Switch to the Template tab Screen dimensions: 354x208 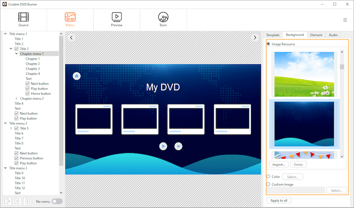coord(273,35)
